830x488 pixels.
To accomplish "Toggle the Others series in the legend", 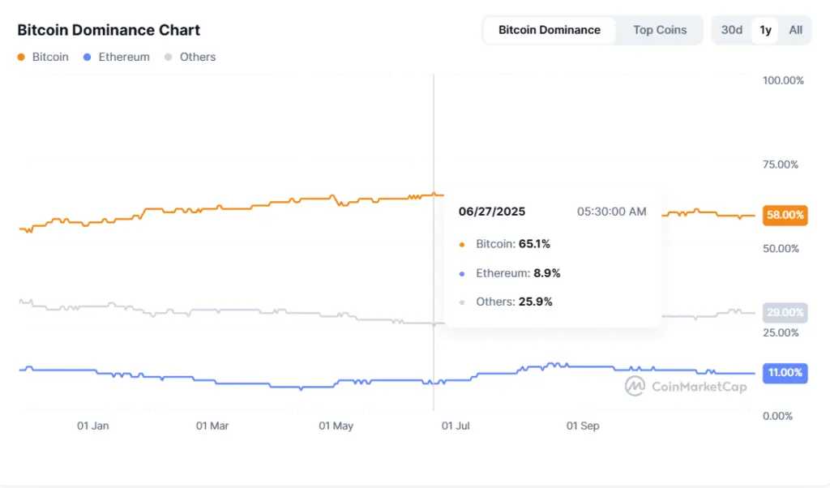I will click(190, 57).
